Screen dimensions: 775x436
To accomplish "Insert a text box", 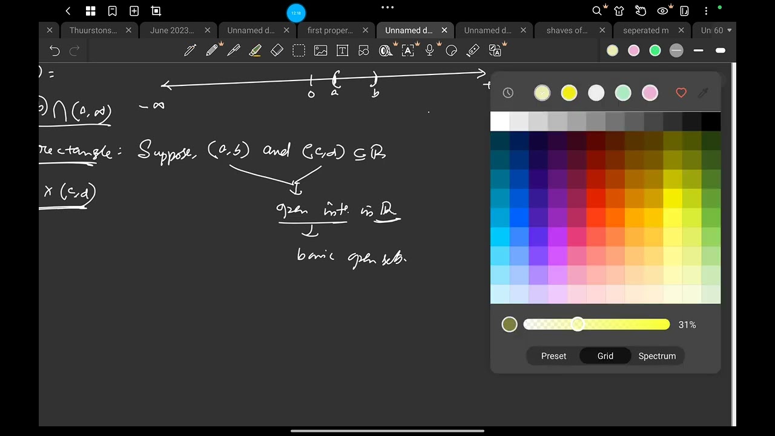I will (x=342, y=51).
